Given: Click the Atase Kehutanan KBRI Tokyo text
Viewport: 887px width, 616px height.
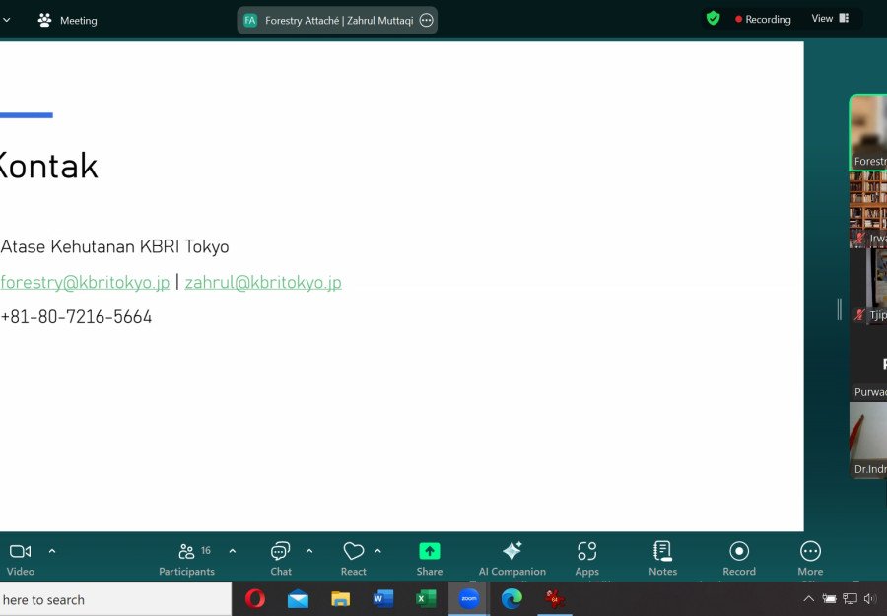Looking at the screenshot, I should click(x=115, y=246).
